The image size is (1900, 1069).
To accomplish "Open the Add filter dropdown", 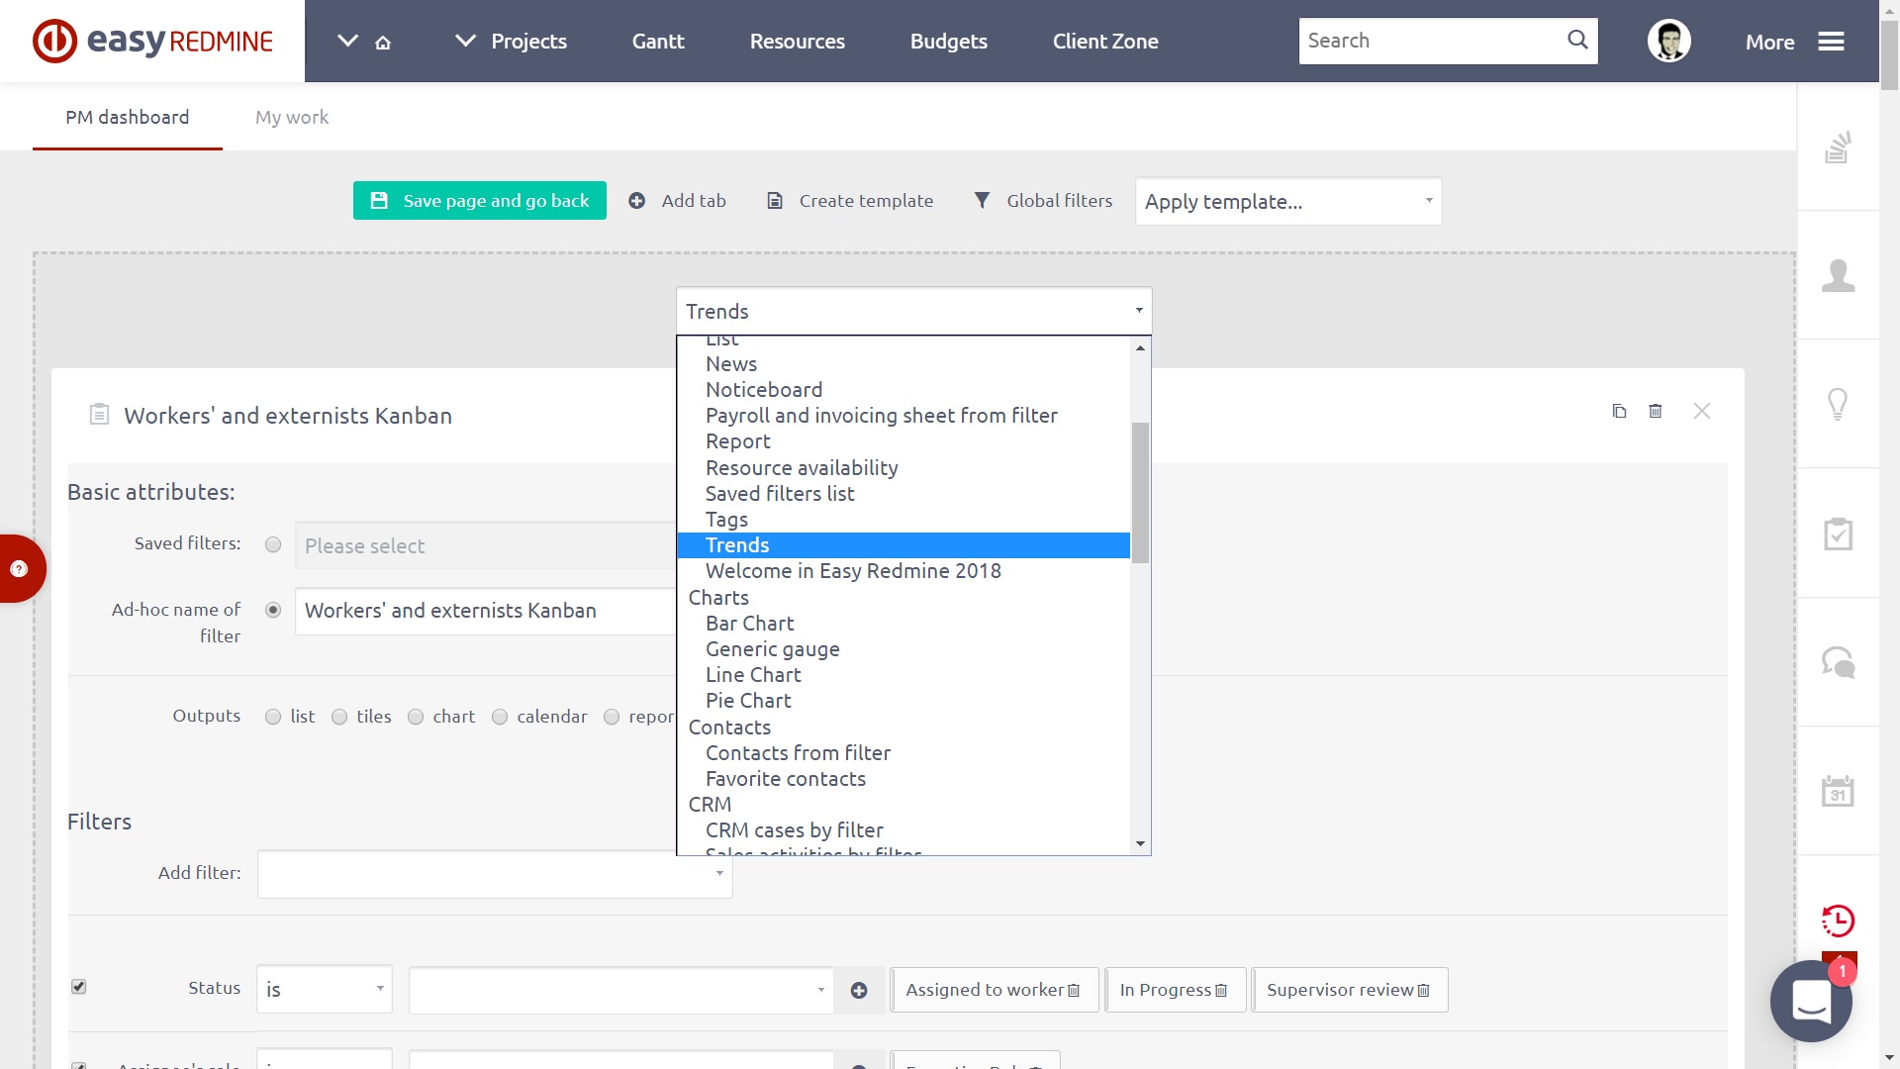I will coord(495,874).
